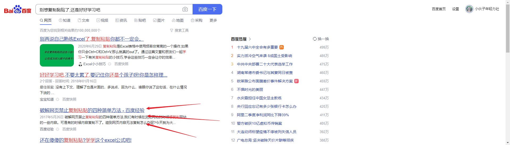Open hot topic 央行回应忘记有多少张银行卡怎么办
This screenshot has height=145, width=510.
click(267, 106)
